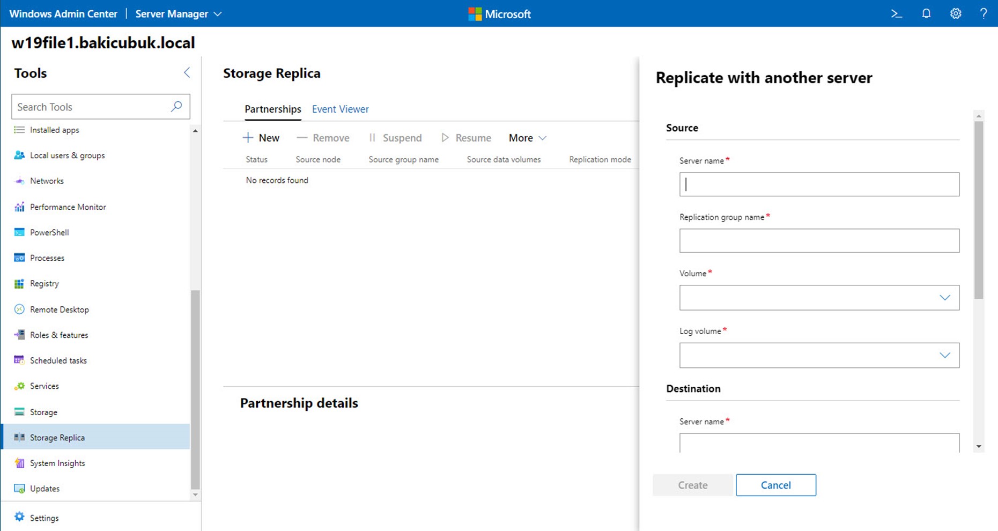The height and width of the screenshot is (531, 998).
Task: Sort by Replication mode column
Action: (x=600, y=159)
